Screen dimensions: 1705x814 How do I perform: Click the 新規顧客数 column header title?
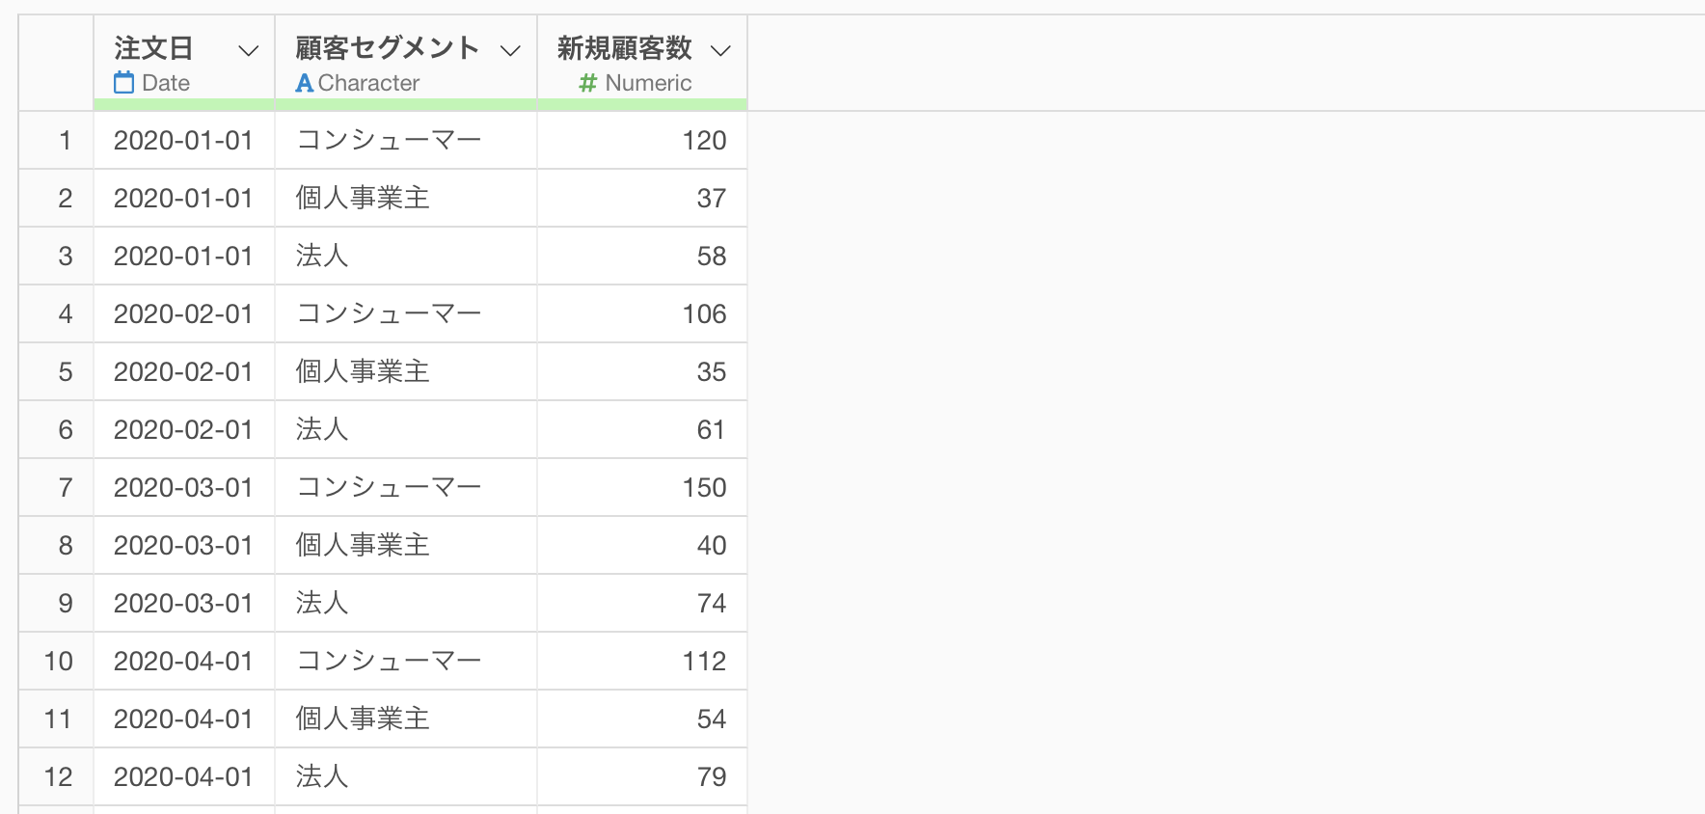(624, 48)
